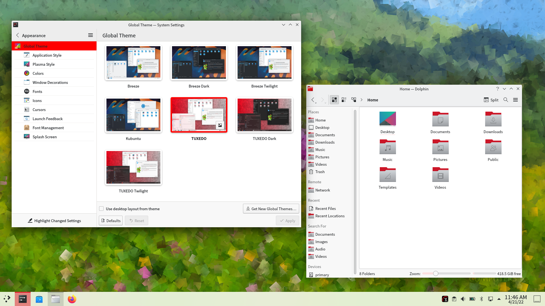
Task: Open the Colors settings page
Action: 54,73
